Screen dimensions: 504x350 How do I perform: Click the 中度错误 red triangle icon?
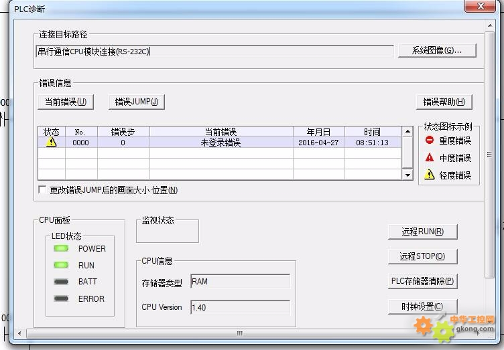(x=430, y=157)
